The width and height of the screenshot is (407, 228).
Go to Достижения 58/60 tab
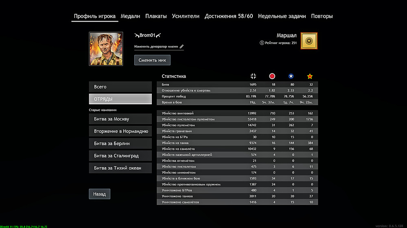pyautogui.click(x=229, y=16)
